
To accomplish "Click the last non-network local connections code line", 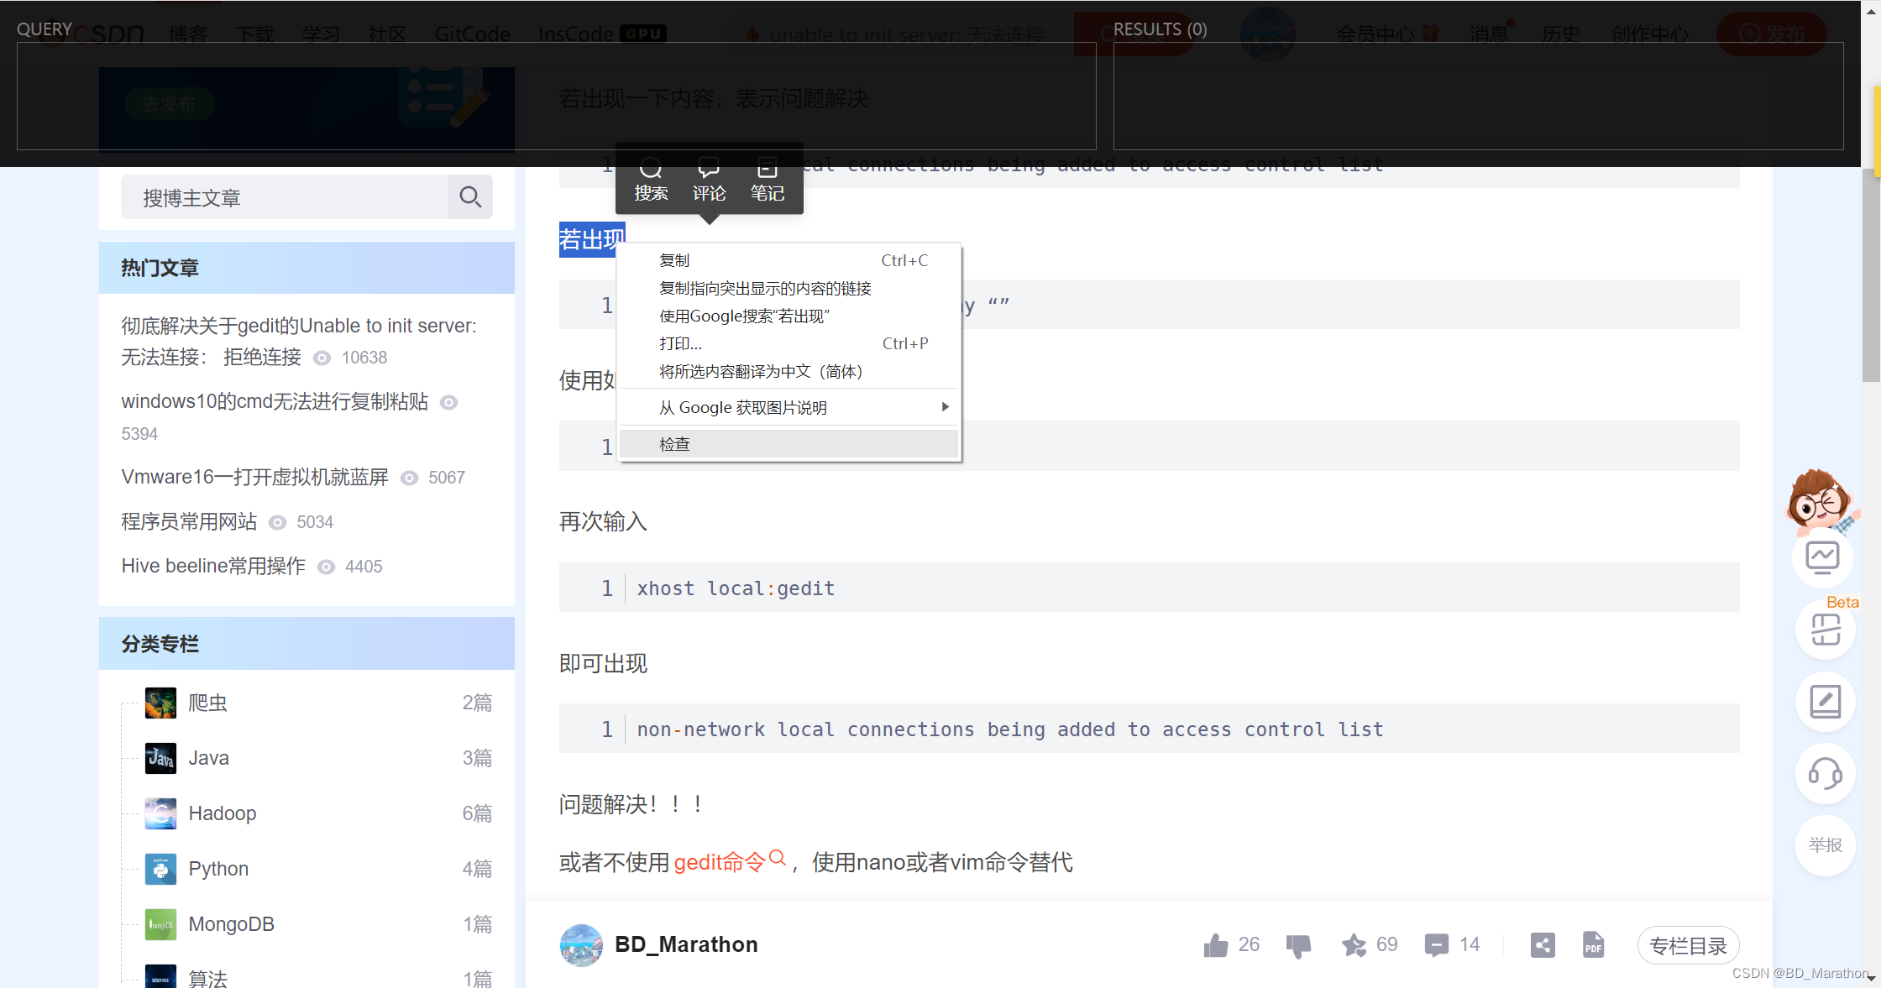I will pyautogui.click(x=1009, y=729).
